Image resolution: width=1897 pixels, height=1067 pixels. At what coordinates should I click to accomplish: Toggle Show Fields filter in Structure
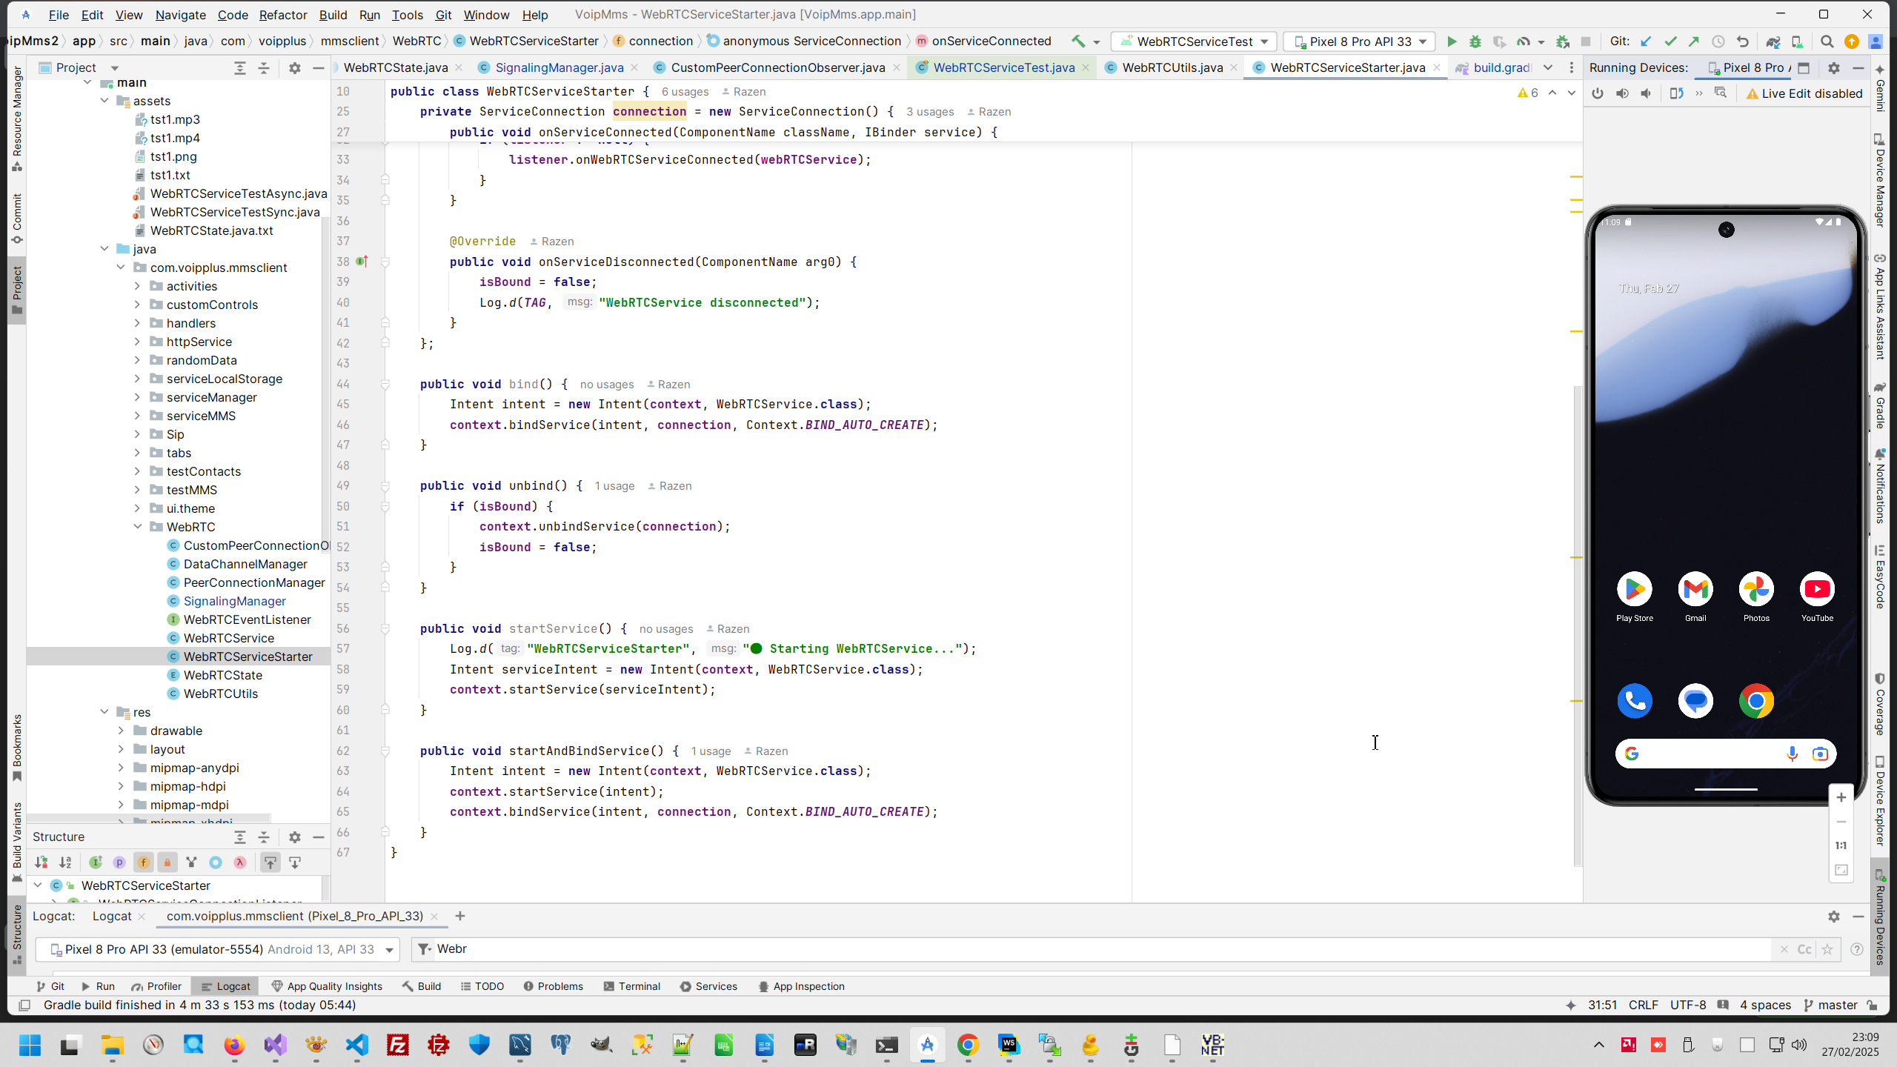[143, 862]
